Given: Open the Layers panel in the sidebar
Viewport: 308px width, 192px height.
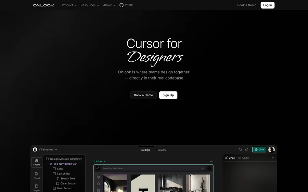Looking at the screenshot, I should point(37,162).
